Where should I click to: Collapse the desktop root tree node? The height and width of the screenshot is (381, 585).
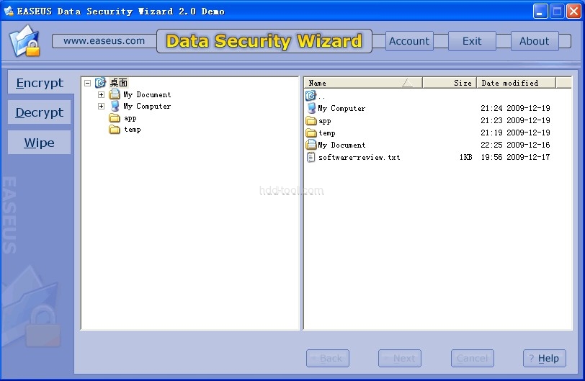[87, 83]
